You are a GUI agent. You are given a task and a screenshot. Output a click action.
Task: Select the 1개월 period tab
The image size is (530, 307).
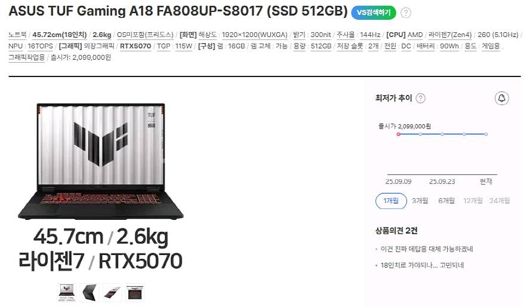(x=391, y=201)
